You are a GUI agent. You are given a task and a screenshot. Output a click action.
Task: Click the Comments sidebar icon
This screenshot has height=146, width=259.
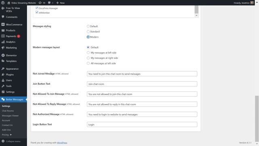coord(3,17)
